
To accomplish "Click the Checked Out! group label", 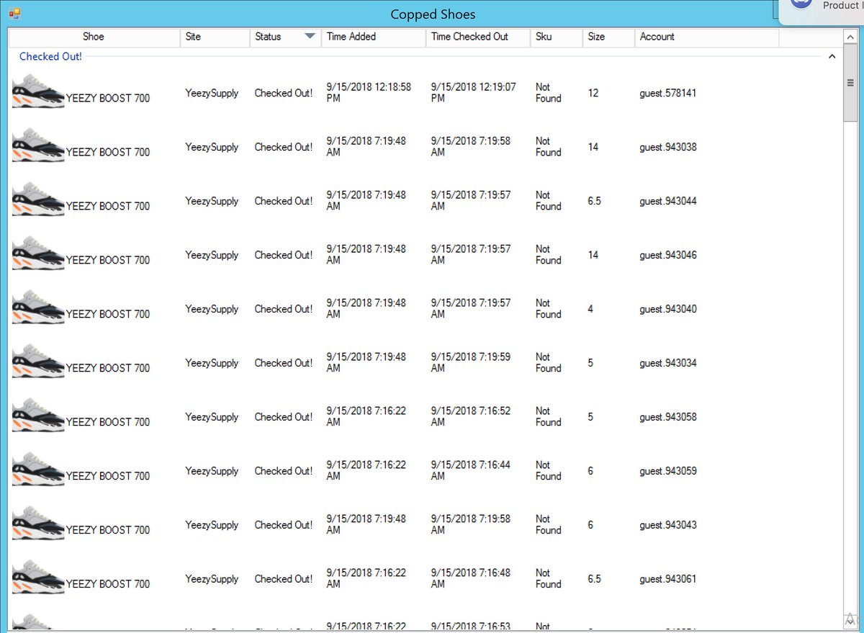I will click(x=50, y=56).
